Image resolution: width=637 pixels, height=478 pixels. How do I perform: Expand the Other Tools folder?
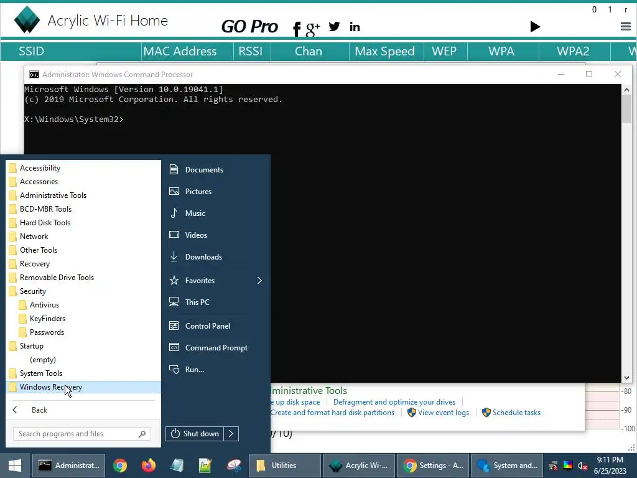coord(83,250)
